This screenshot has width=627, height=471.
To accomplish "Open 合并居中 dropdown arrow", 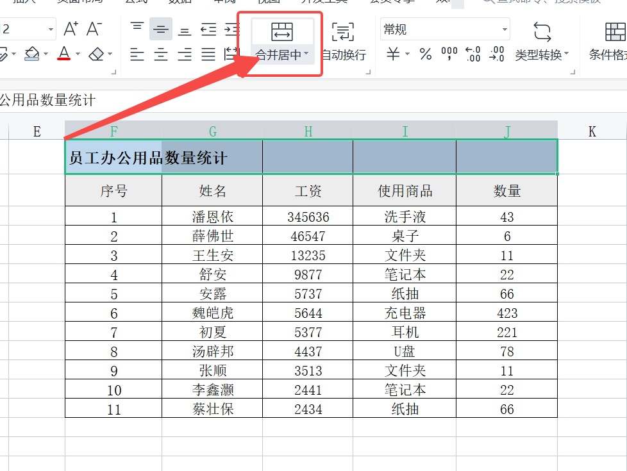I will point(306,54).
